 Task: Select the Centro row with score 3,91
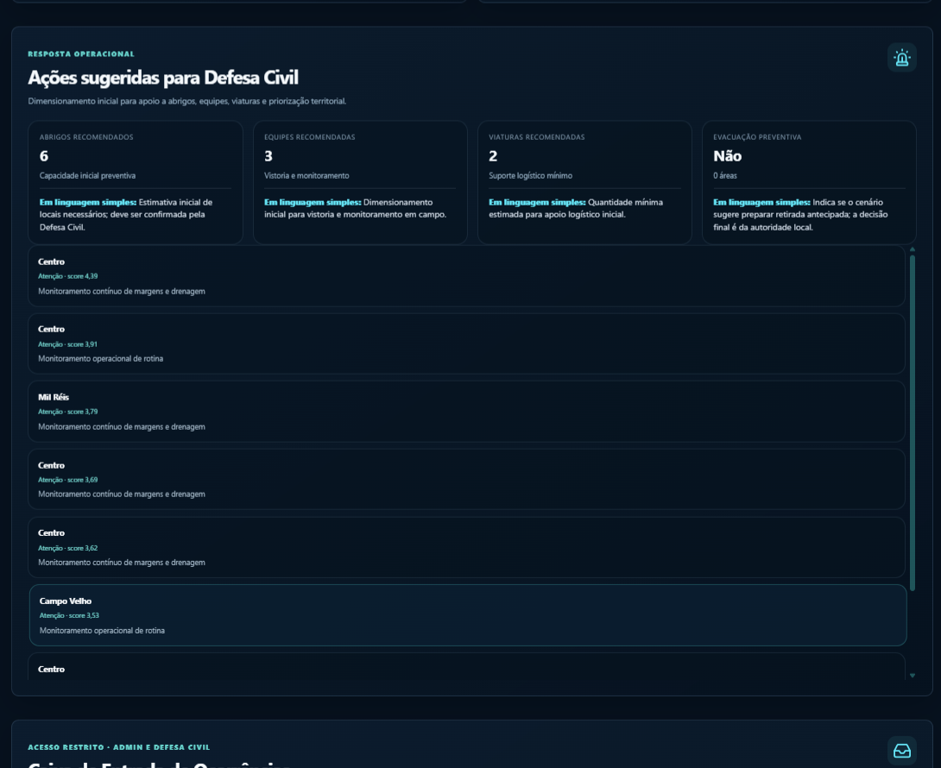click(466, 343)
